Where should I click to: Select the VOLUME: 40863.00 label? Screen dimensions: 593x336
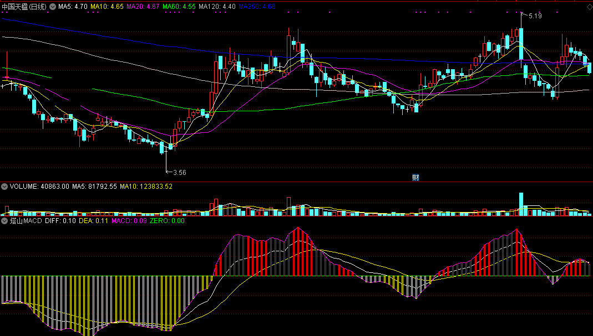click(39, 187)
